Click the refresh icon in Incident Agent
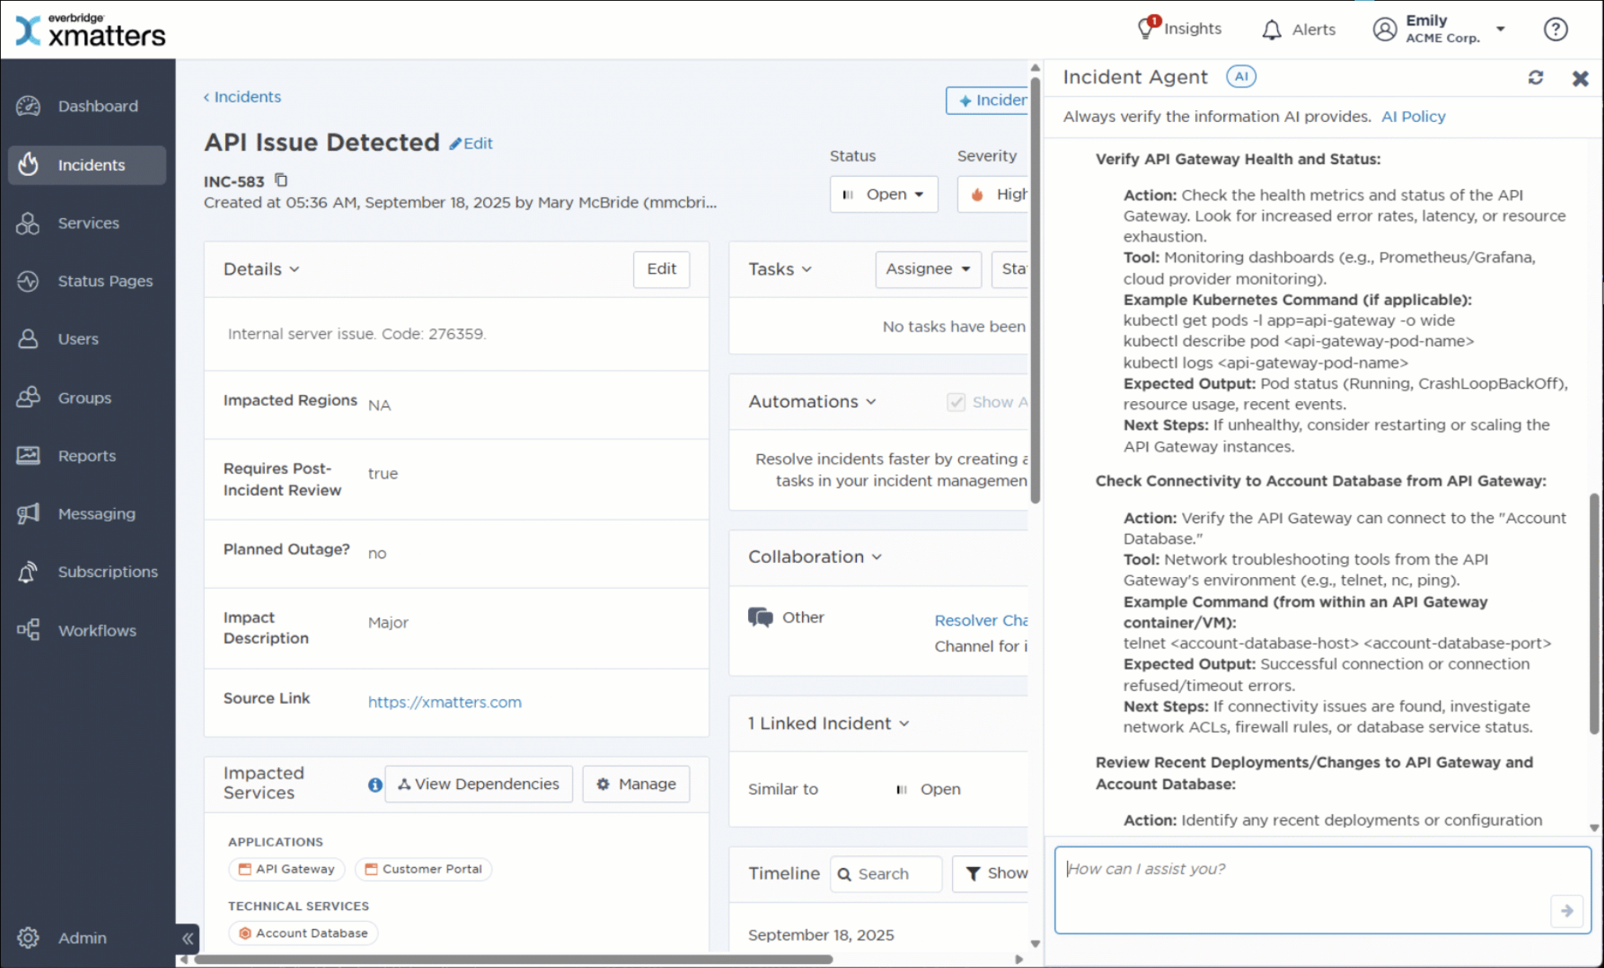This screenshot has width=1604, height=968. point(1535,77)
